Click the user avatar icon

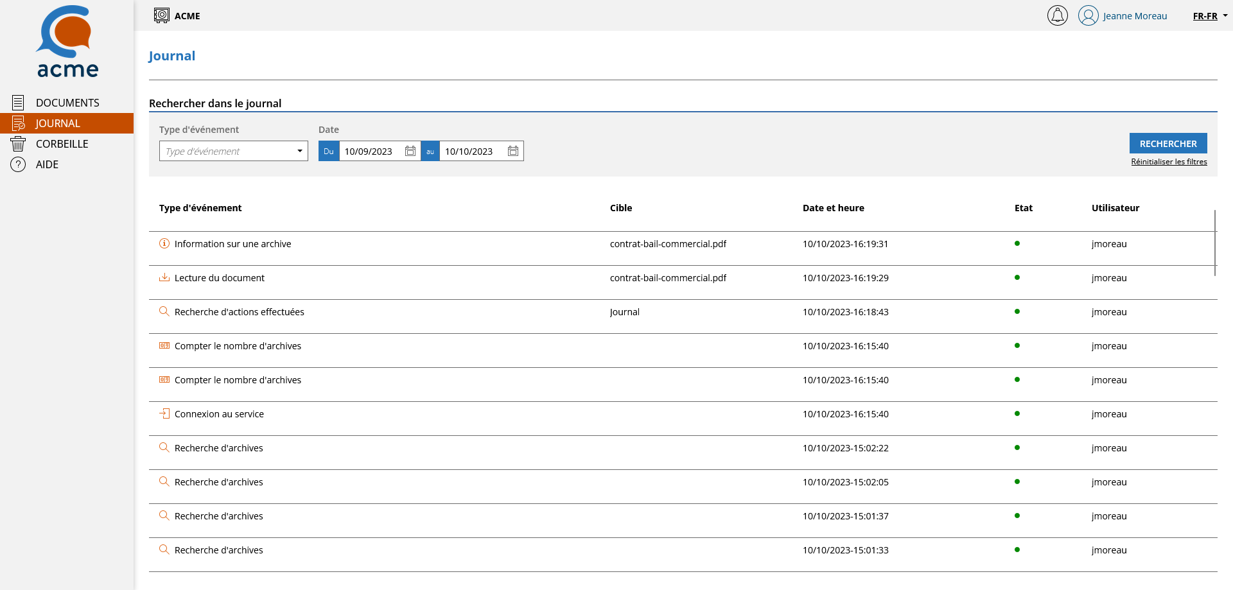pyautogui.click(x=1088, y=15)
